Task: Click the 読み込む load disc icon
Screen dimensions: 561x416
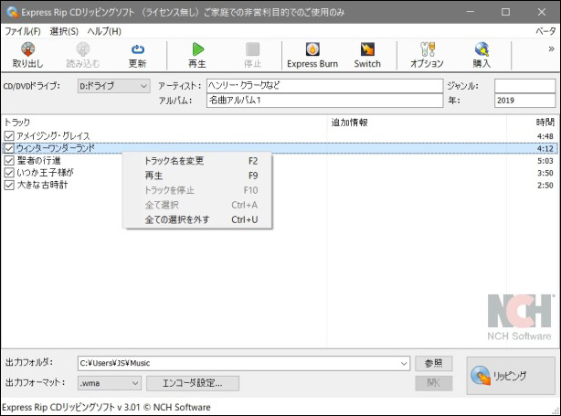Action: pos(82,55)
